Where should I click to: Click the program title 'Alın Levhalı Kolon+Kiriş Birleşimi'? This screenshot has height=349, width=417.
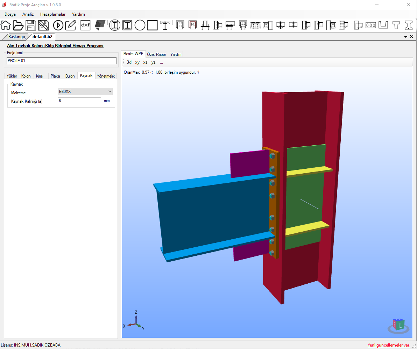coord(55,46)
